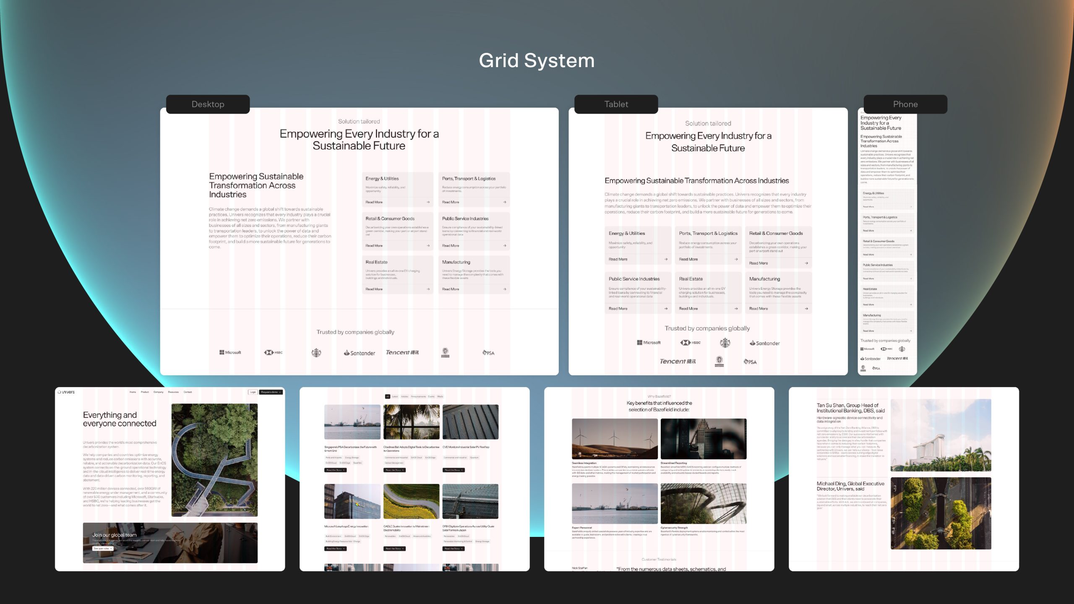Select the Phone label tab

(905, 104)
